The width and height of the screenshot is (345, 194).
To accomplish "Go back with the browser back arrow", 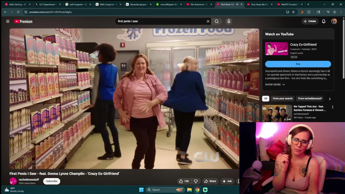I will coord(5,12).
